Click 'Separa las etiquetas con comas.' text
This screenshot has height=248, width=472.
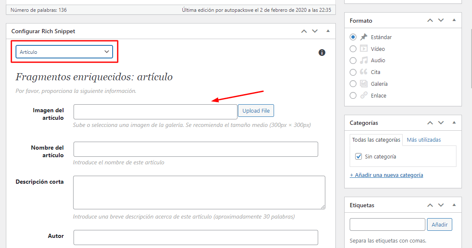point(388,241)
